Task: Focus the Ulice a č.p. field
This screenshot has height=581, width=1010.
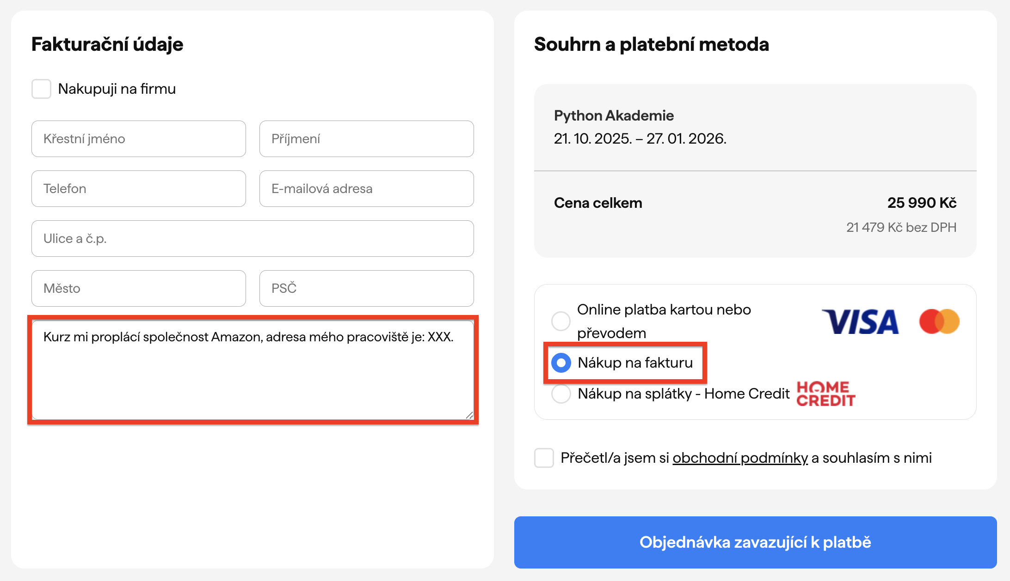Action: 252,239
